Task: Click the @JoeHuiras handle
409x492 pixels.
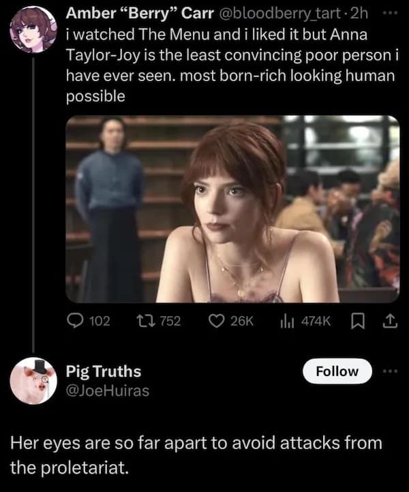Action: tap(107, 390)
